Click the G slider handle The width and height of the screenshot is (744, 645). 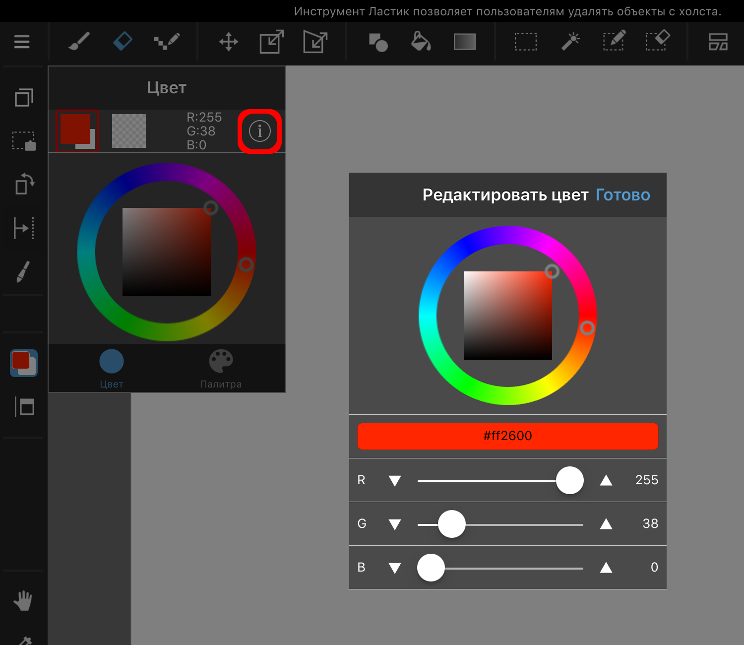[452, 524]
